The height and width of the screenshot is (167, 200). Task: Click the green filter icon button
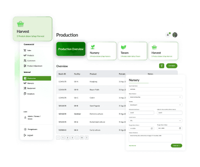162,66
